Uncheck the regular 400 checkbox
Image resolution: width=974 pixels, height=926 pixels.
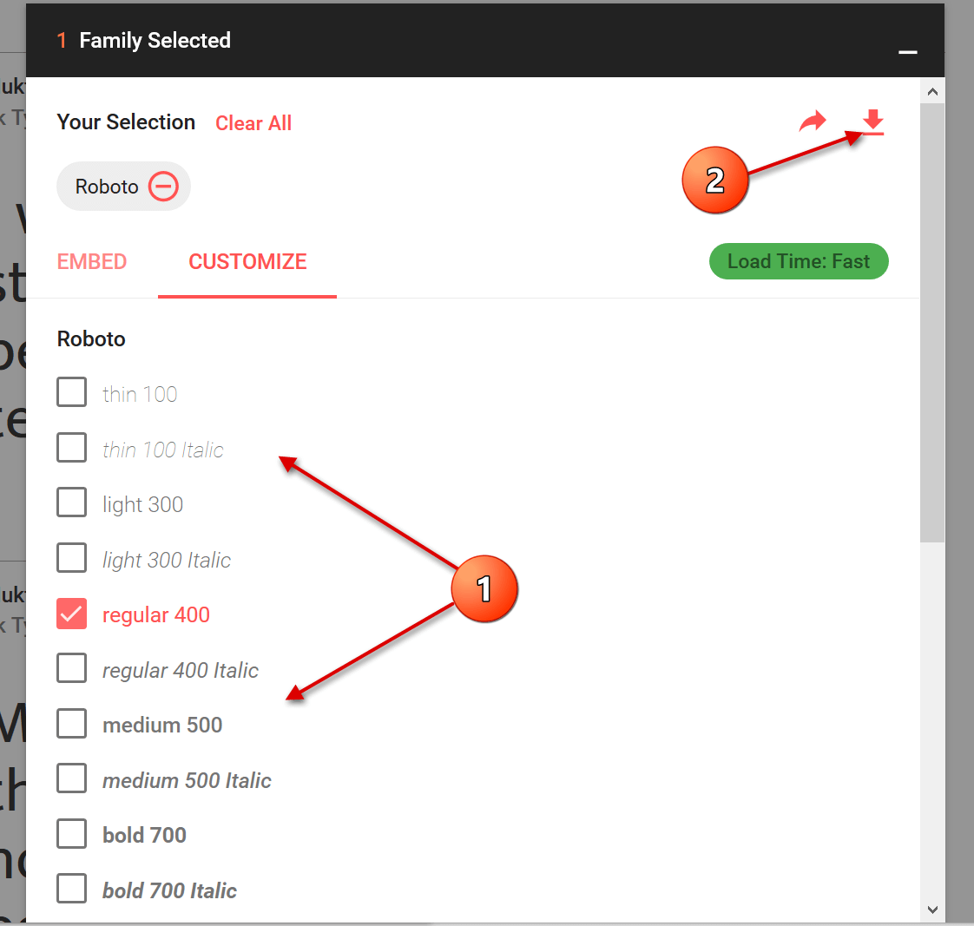(x=71, y=614)
